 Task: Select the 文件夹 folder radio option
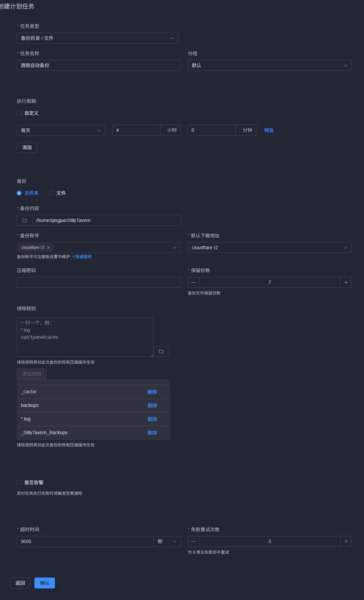tap(19, 193)
